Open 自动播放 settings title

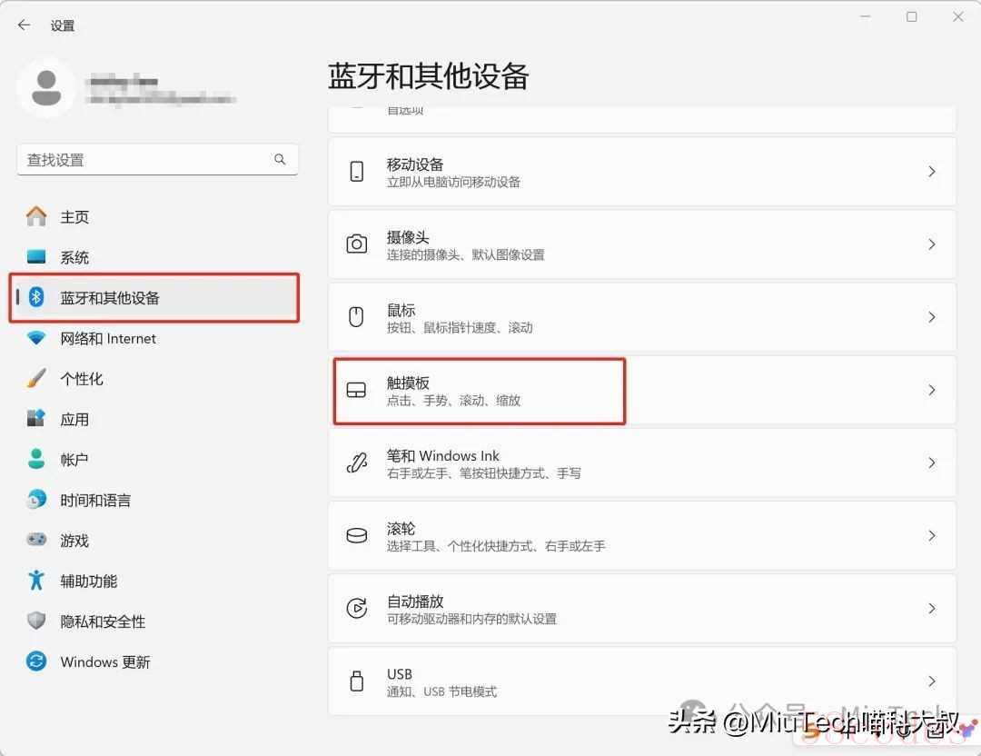click(415, 602)
